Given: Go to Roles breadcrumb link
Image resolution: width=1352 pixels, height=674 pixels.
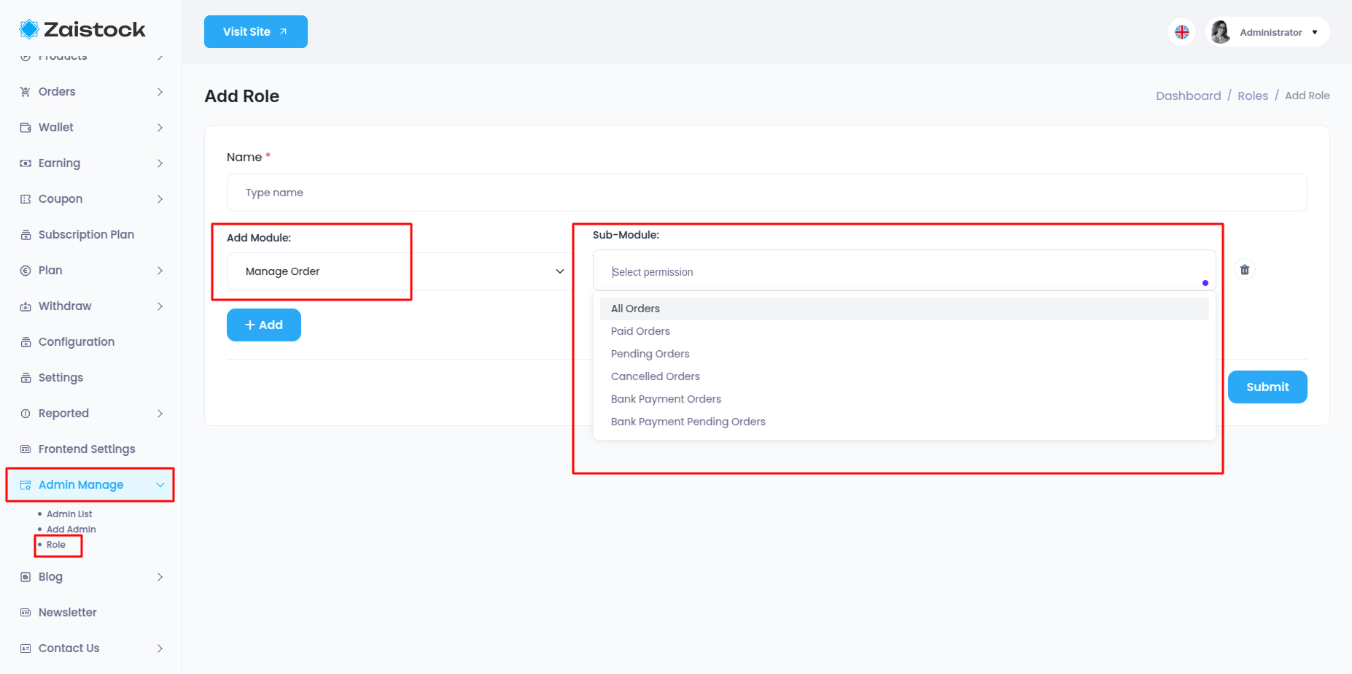Looking at the screenshot, I should pos(1253,96).
